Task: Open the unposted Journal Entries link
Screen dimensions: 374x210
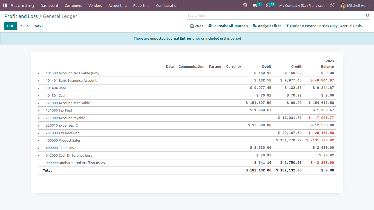Action: [x=171, y=39]
